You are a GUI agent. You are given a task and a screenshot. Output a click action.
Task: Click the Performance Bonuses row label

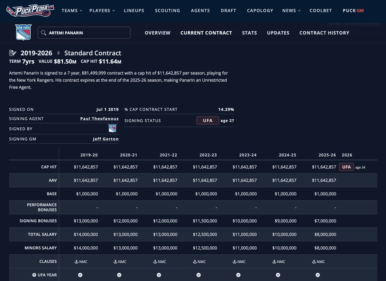pyautogui.click(x=42, y=207)
